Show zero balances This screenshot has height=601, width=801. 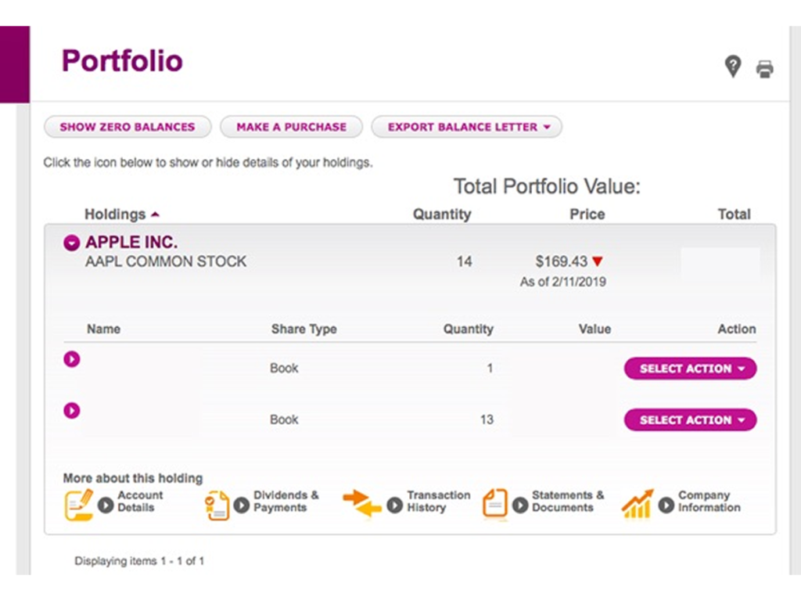point(128,127)
